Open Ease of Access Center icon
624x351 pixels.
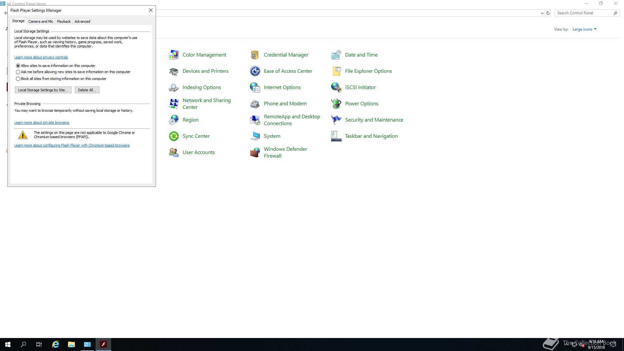(255, 71)
